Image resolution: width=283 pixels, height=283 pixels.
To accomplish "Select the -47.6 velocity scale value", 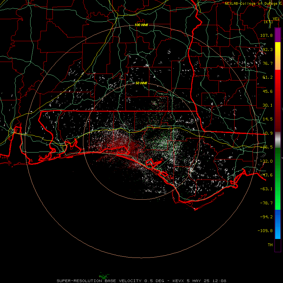I will [266, 175].
